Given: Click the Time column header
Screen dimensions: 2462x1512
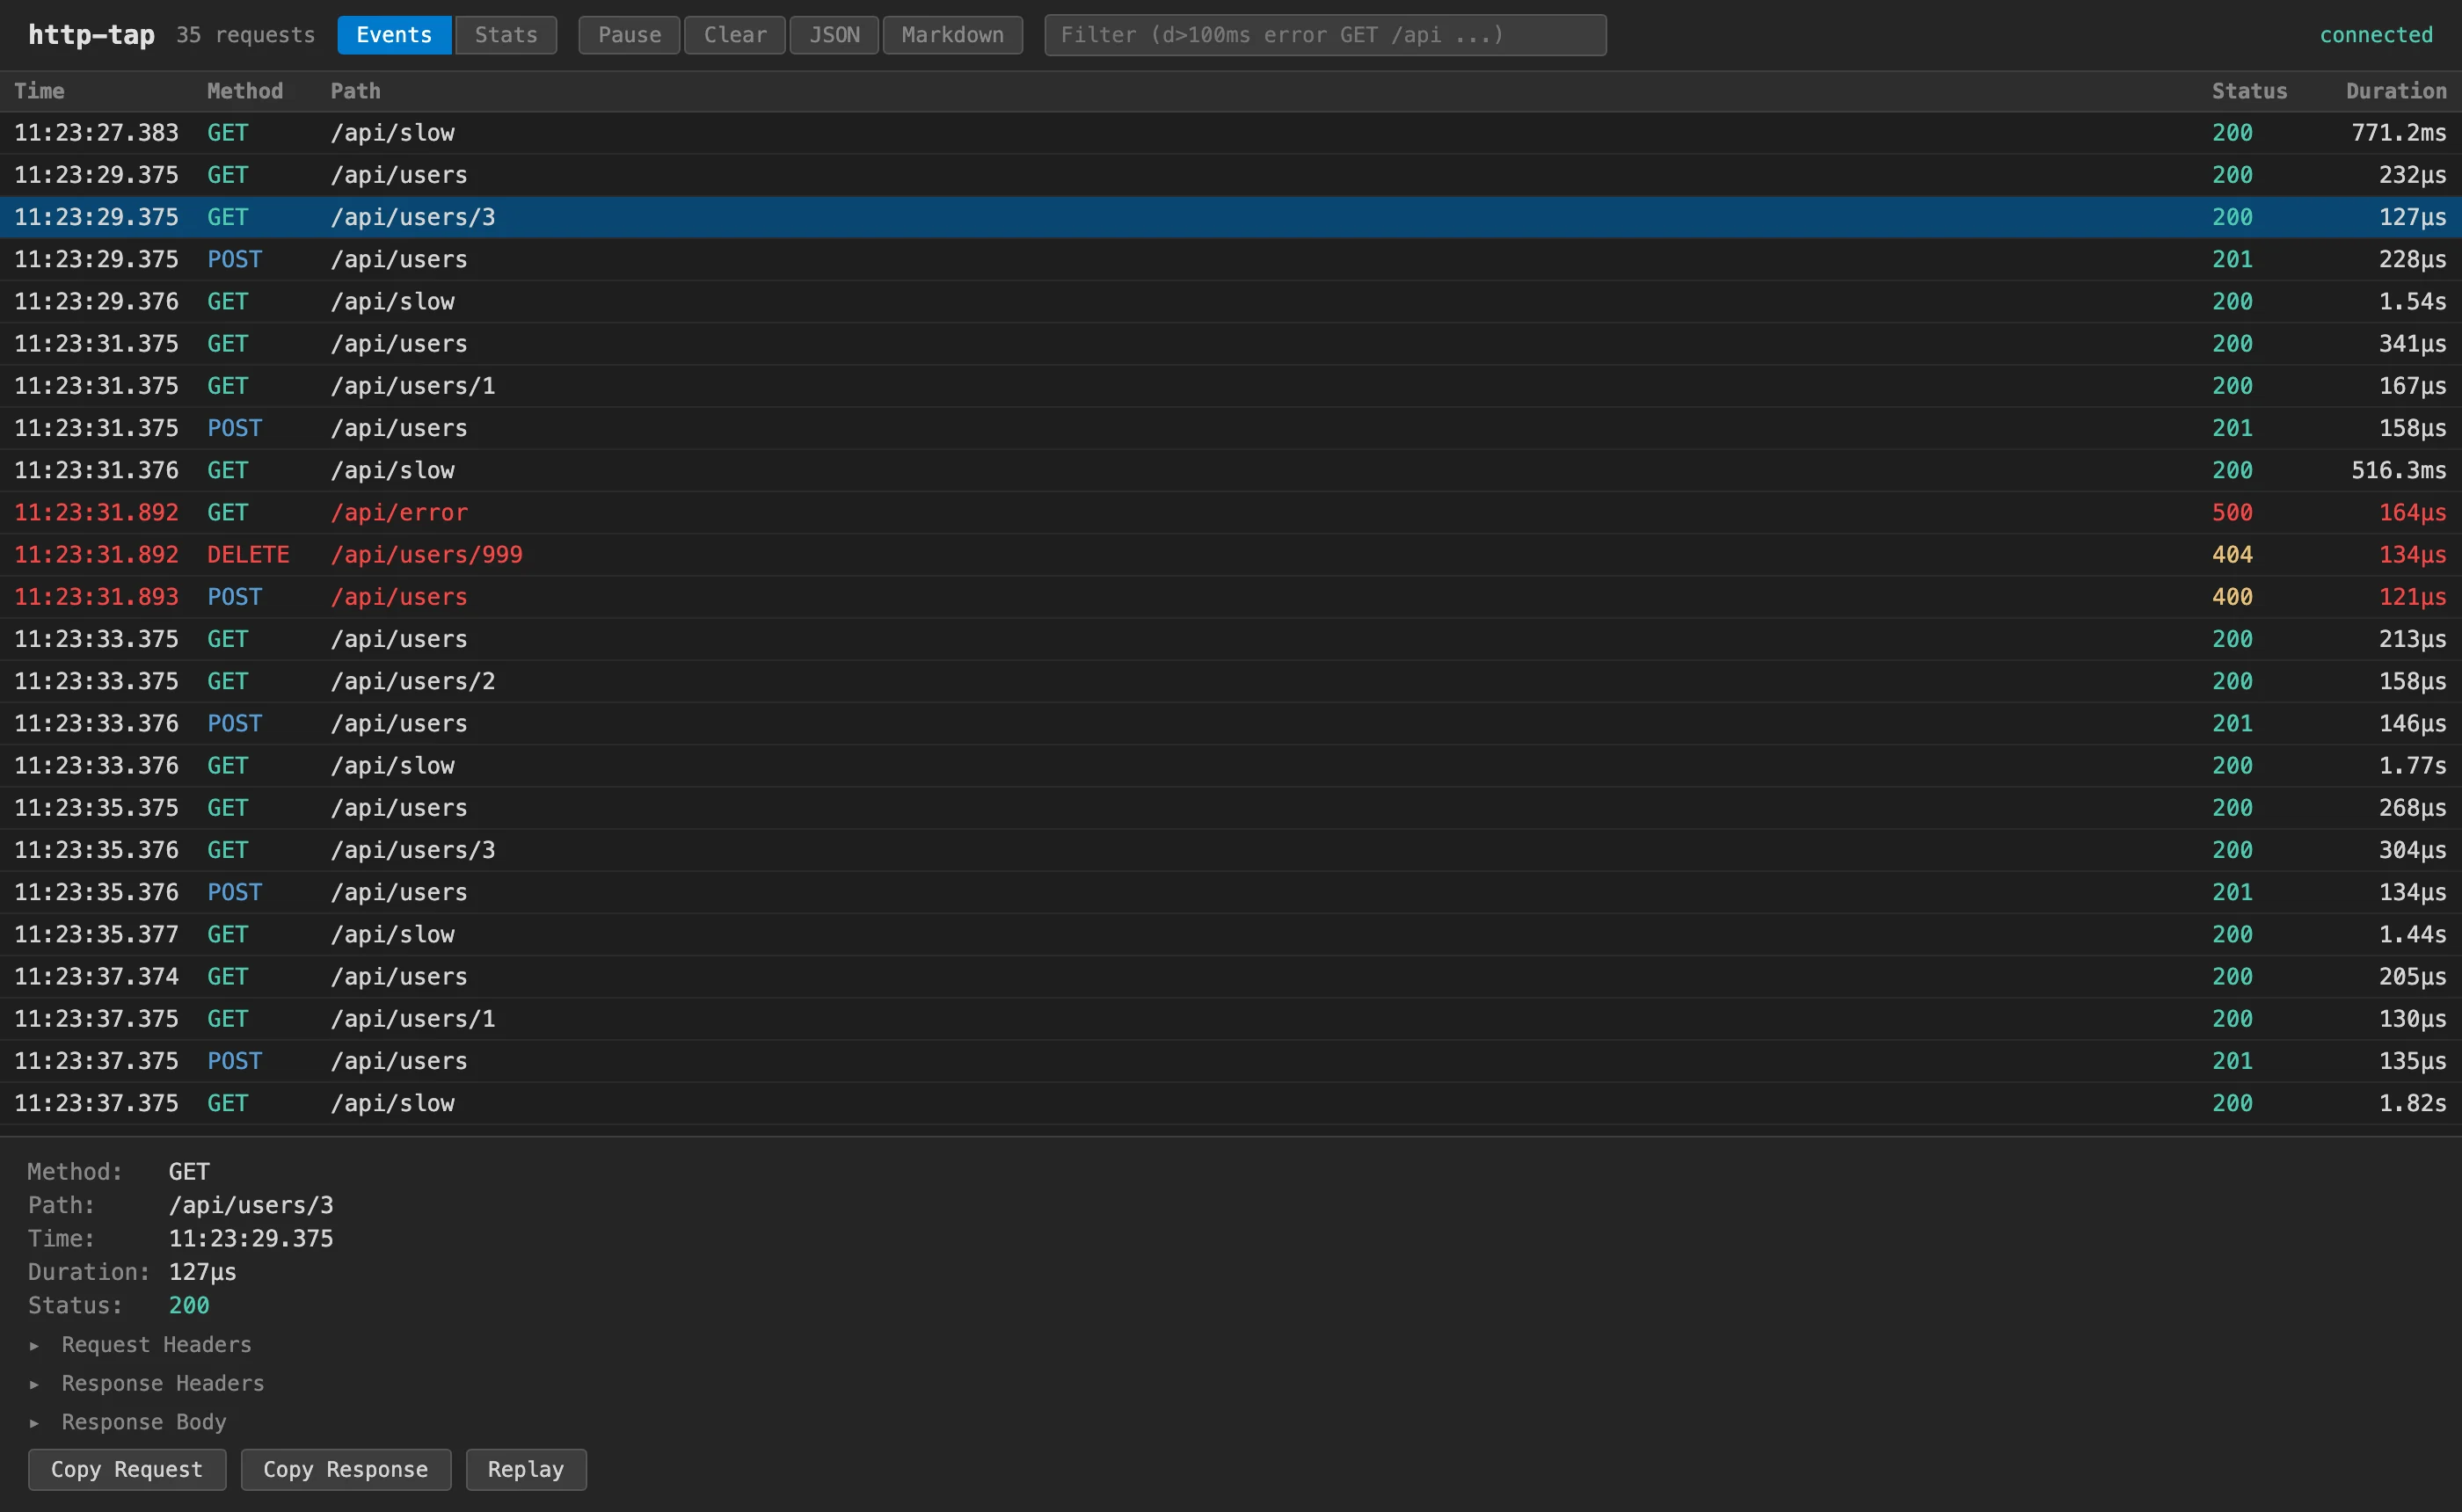Looking at the screenshot, I should click(39, 91).
